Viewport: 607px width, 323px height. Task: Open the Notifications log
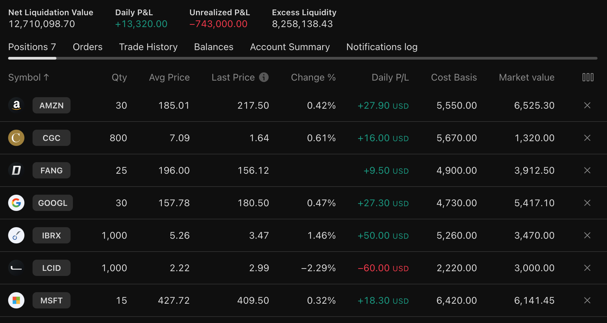point(381,47)
